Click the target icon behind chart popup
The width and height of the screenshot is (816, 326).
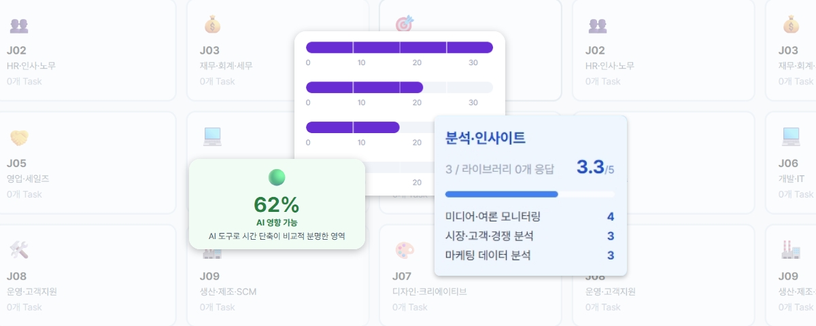click(405, 24)
